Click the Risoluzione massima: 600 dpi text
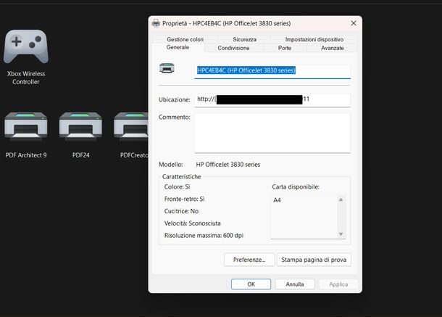The image size is (442, 317). tap(204, 236)
